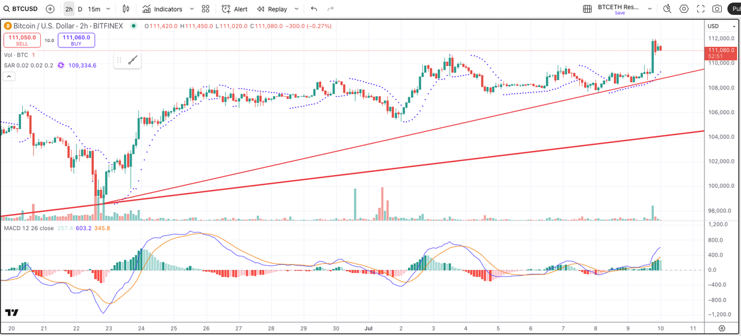The image size is (741, 336).
Task: Click the H111,450.0 high price value
Action: click(x=197, y=27)
